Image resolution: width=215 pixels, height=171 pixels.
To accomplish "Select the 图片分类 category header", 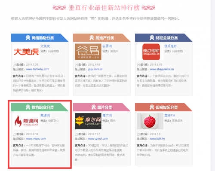I will [x=102, y=107].
